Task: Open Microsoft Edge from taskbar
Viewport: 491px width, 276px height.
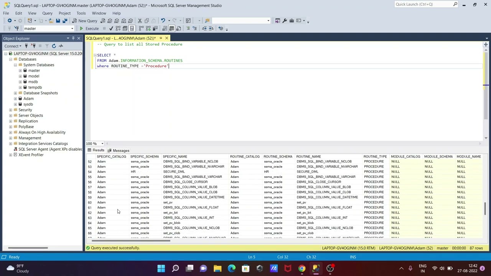Action: [232, 268]
